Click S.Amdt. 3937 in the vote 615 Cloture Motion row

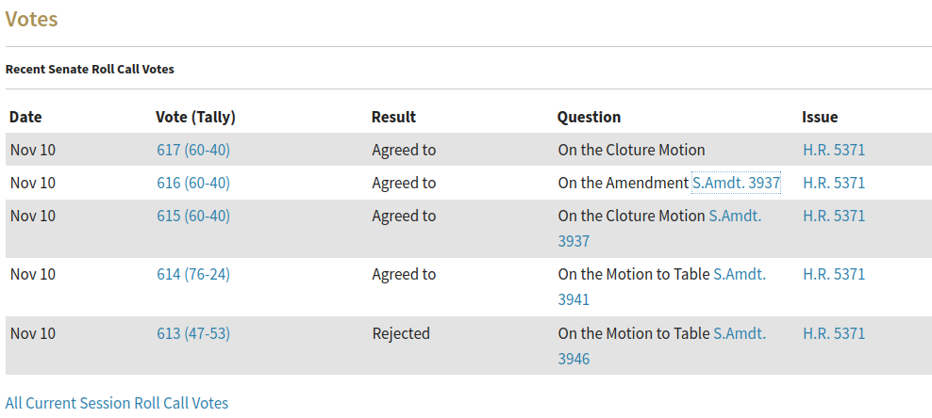(735, 216)
